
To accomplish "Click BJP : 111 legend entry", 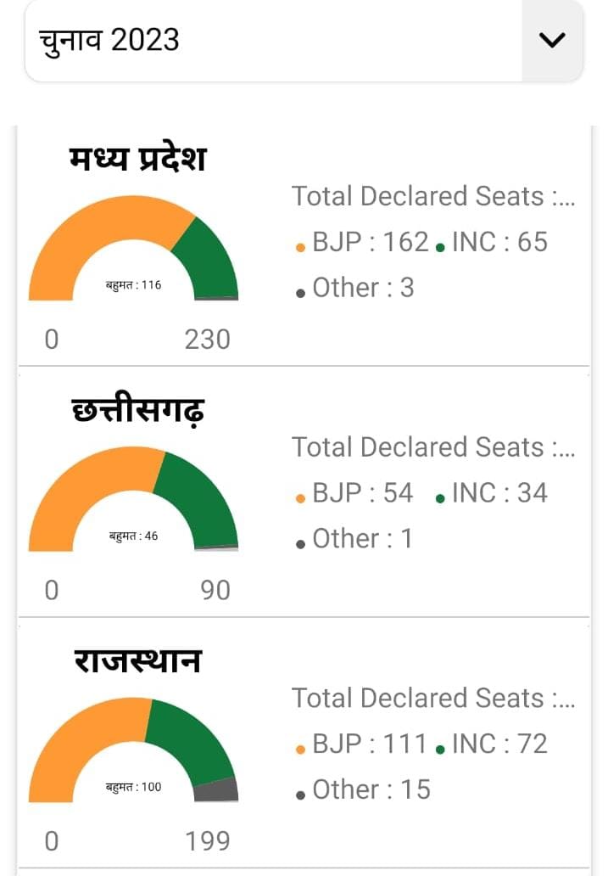I will coord(361,744).
